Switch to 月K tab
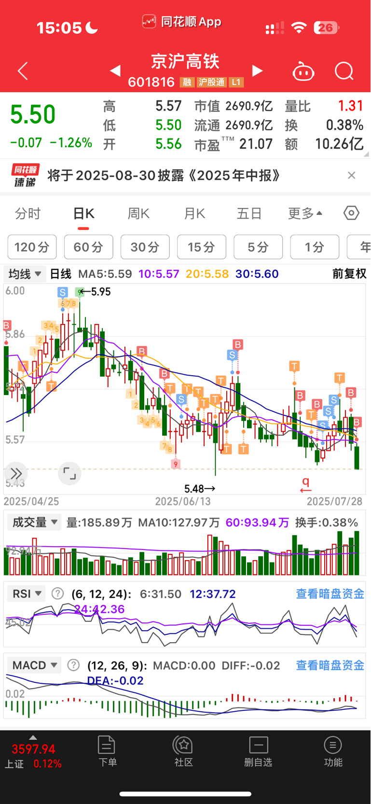The width and height of the screenshot is (371, 804). pos(194,213)
